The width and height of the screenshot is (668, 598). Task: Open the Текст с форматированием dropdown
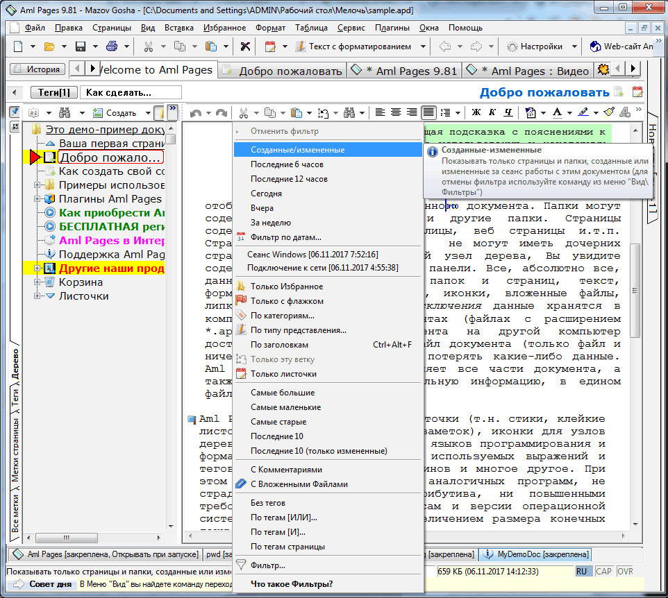423,46
